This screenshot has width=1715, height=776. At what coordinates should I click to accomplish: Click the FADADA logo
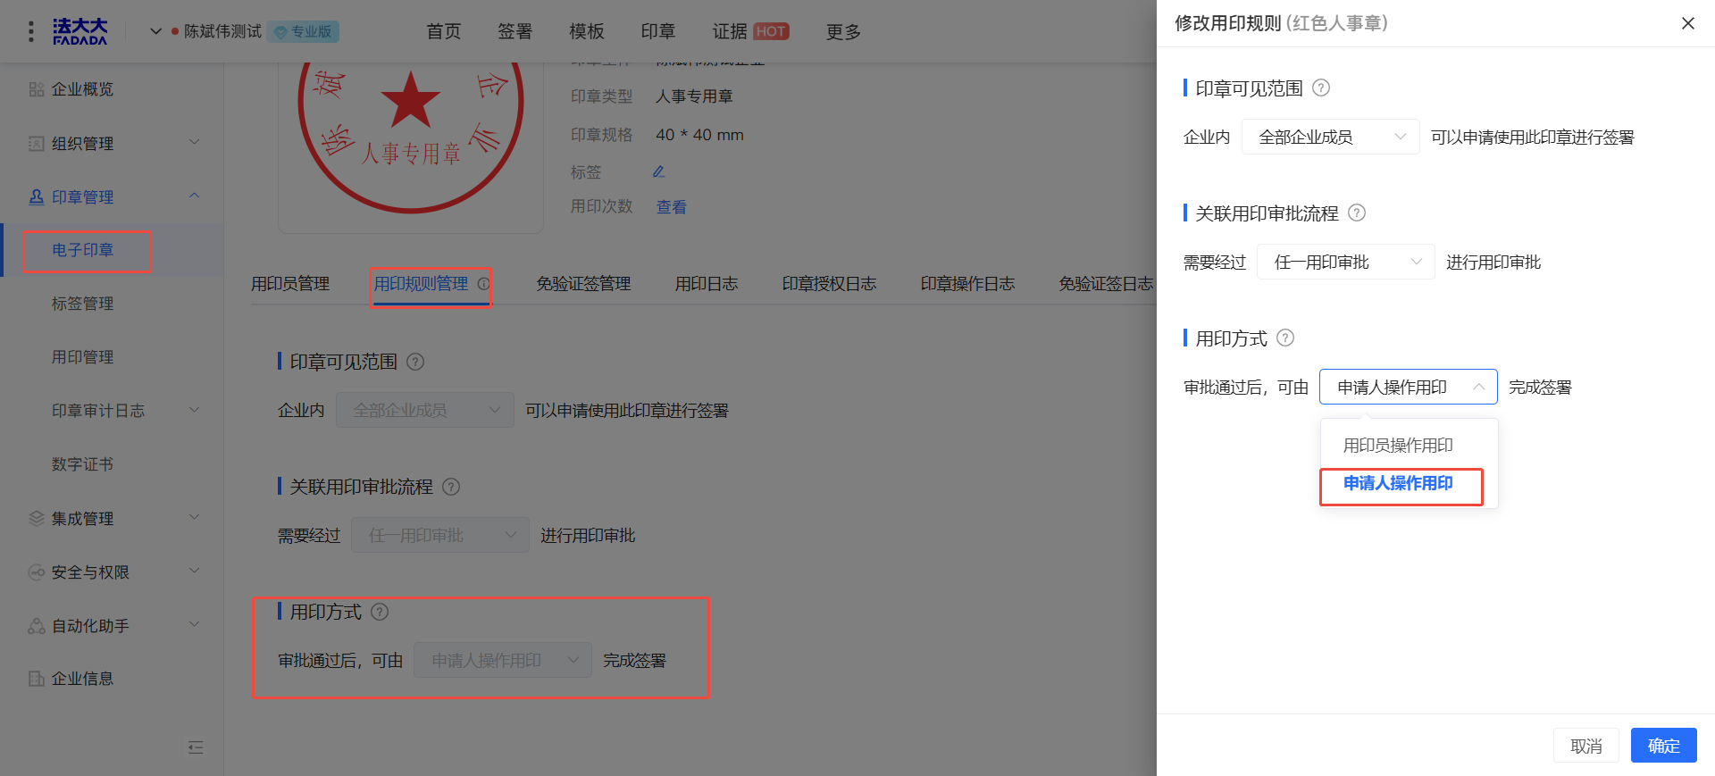coord(79,32)
